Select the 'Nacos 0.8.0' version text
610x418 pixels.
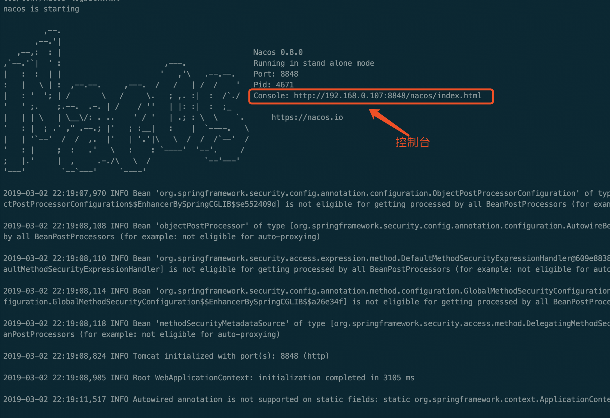click(x=278, y=52)
